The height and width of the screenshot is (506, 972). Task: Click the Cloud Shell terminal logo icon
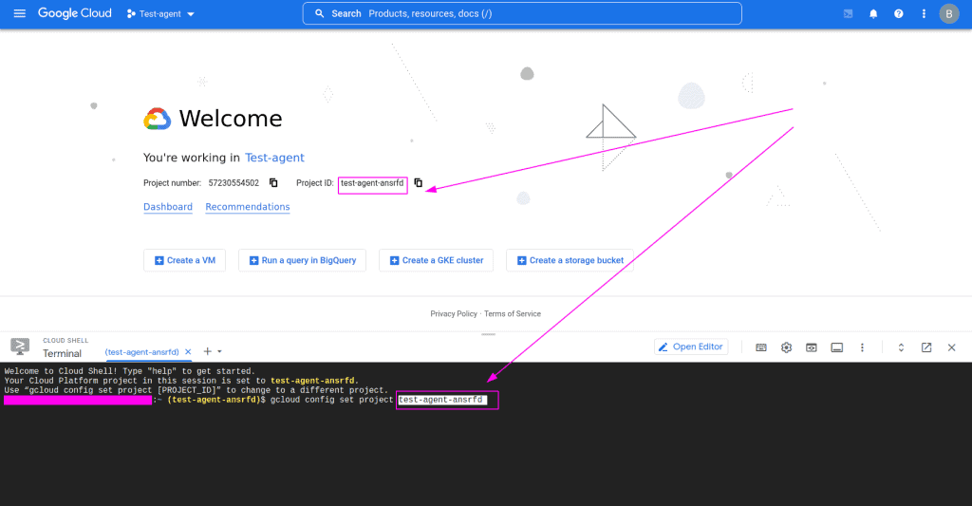coord(20,347)
